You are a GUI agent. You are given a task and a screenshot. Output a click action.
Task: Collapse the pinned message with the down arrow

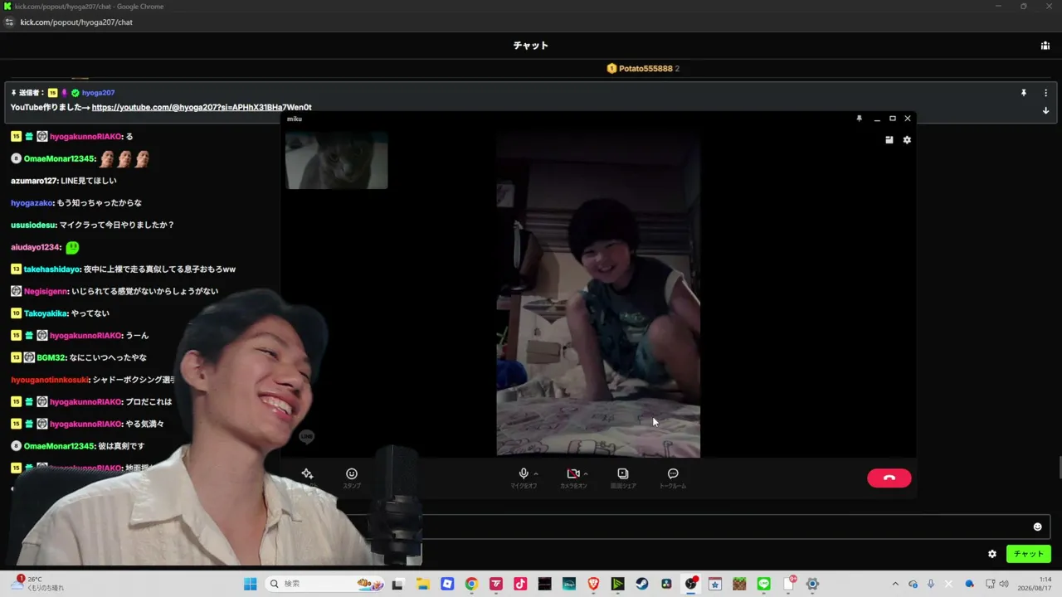(x=1045, y=110)
